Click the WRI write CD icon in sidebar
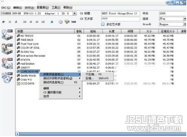This screenshot has height=137, width=187. coord(7,78)
